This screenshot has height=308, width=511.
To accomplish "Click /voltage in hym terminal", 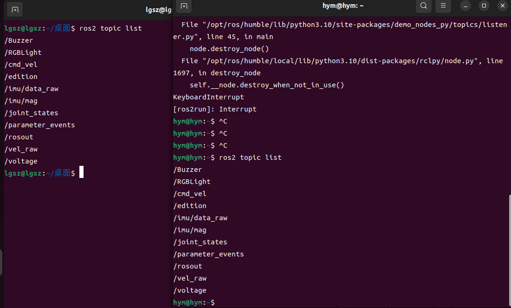I will pos(190,290).
